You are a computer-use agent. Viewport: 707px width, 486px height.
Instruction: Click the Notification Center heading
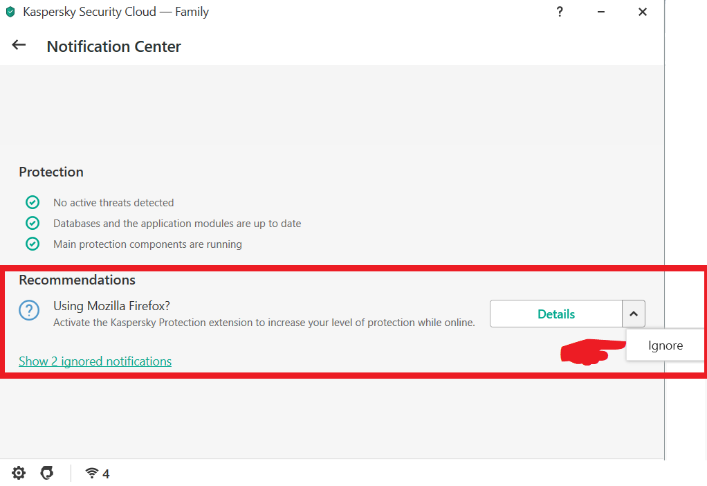(x=114, y=46)
